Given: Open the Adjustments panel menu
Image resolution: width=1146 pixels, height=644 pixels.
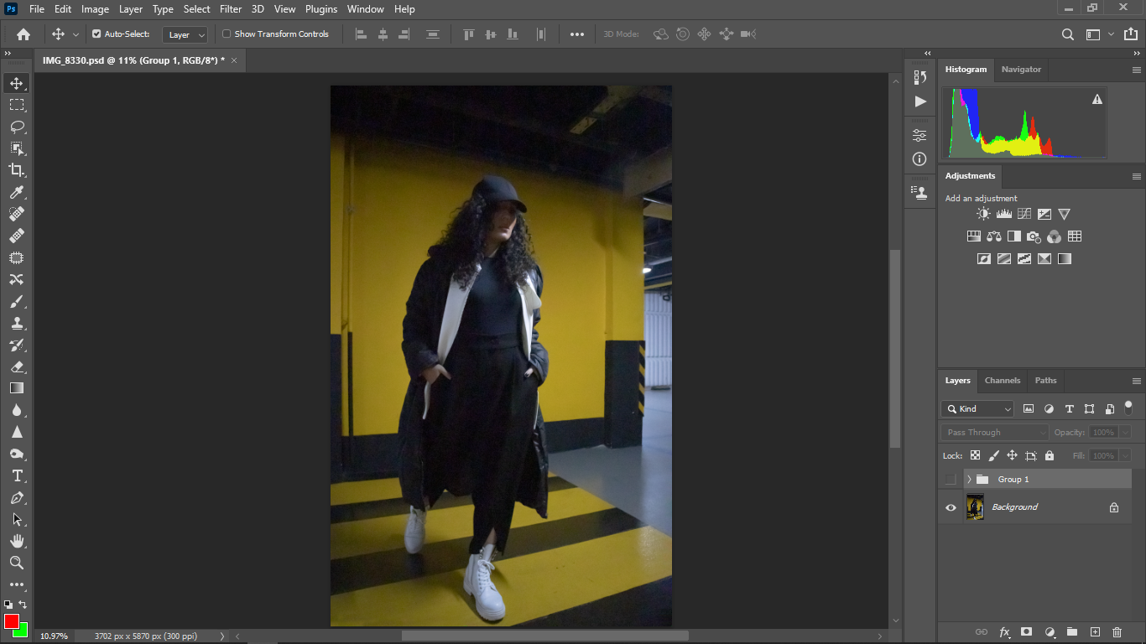Looking at the screenshot, I should tap(1137, 176).
